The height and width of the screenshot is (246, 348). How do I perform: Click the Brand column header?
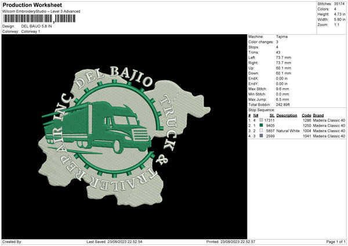tap(318, 115)
